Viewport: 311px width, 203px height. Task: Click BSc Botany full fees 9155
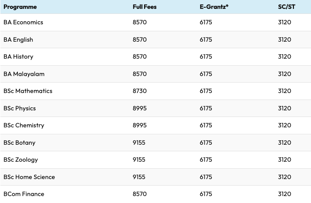(x=139, y=143)
